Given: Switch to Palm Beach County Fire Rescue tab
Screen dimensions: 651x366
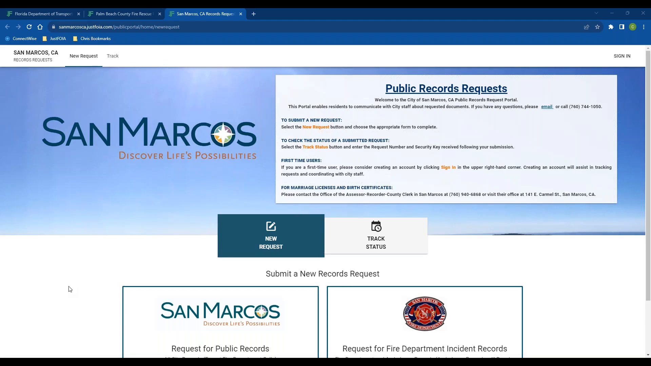Looking at the screenshot, I should 124,14.
